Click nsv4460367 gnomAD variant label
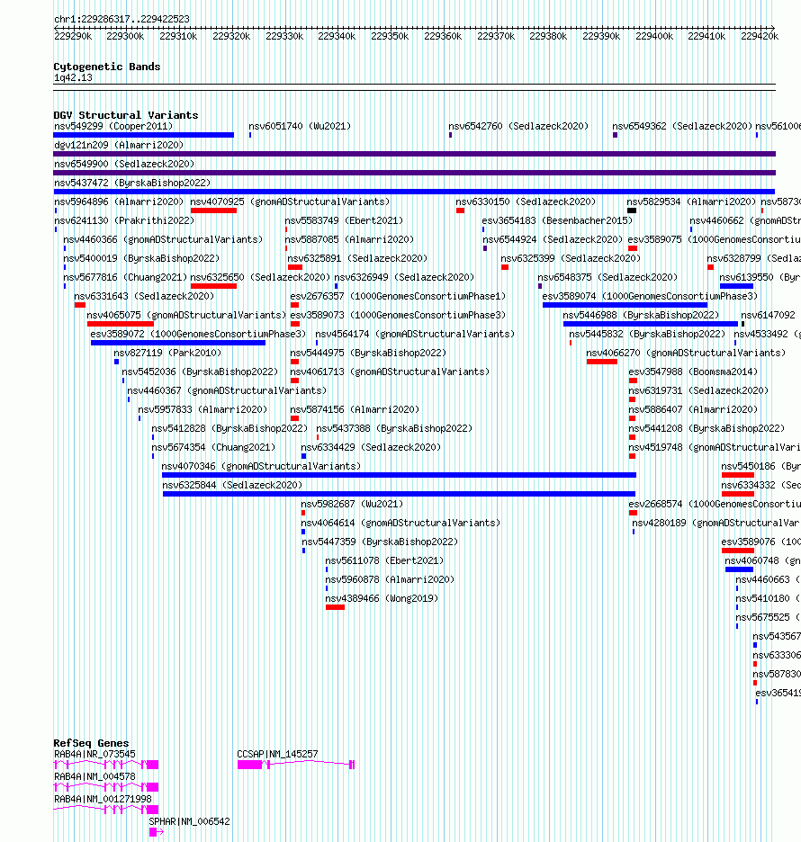Viewport: 801px width, 842px height. (x=227, y=390)
